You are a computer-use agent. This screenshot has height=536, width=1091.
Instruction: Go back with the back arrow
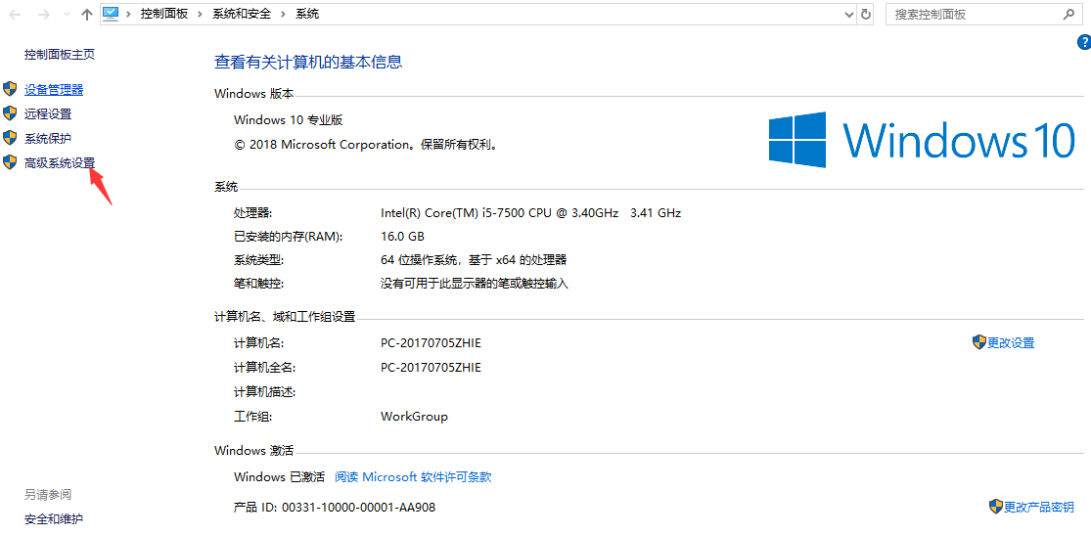16,14
